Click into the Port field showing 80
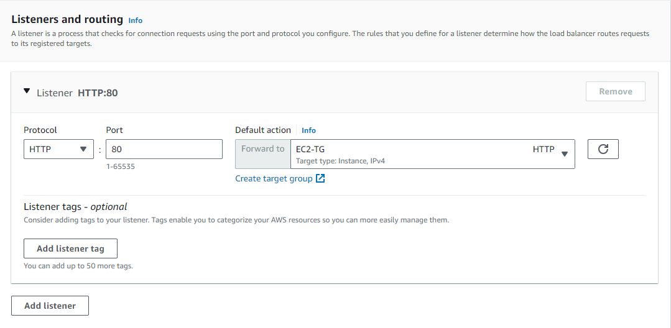This screenshot has width=671, height=328. point(164,149)
